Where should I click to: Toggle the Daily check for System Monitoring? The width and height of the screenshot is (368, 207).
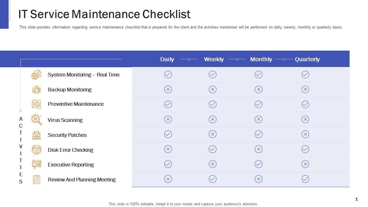(x=168, y=75)
